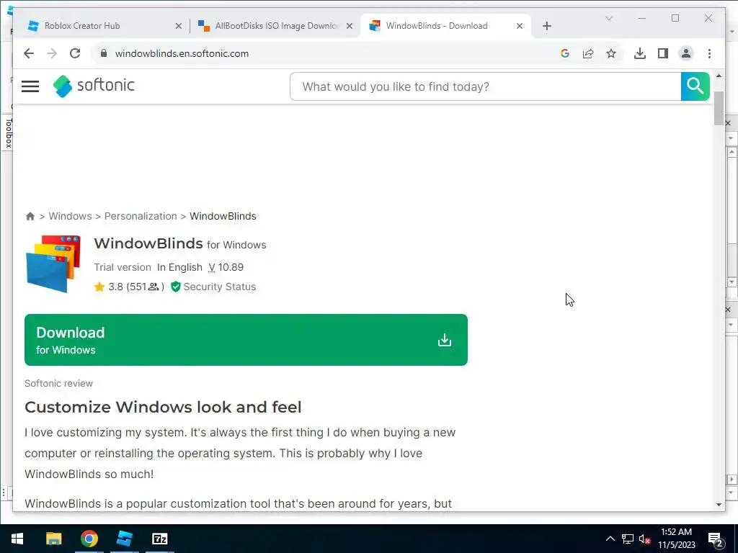The image size is (738, 553).
Task: Click the 'Trial version' text
Action: 123,267
